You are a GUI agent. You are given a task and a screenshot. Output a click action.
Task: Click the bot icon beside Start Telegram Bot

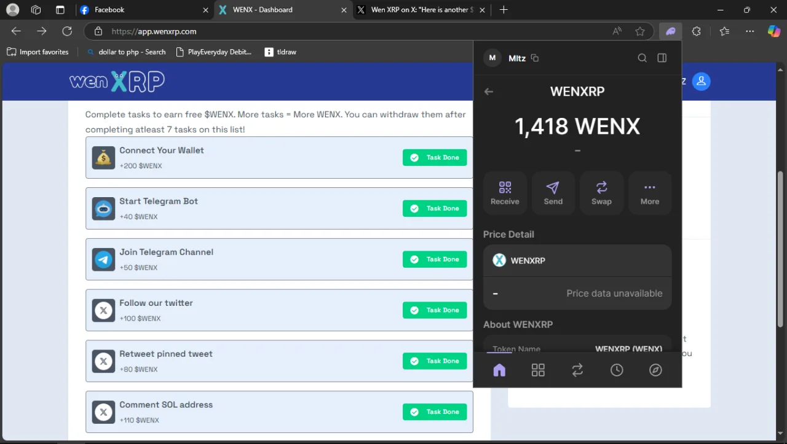(x=103, y=209)
